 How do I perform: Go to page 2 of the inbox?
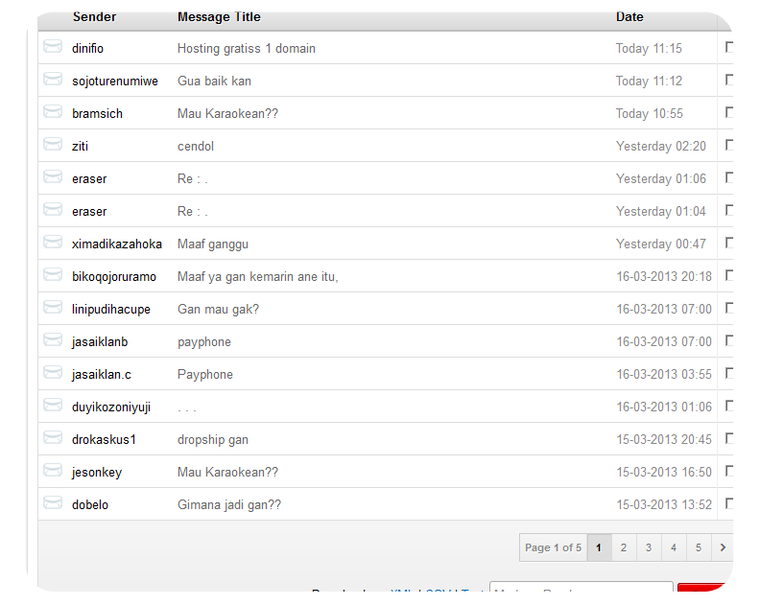click(x=624, y=547)
